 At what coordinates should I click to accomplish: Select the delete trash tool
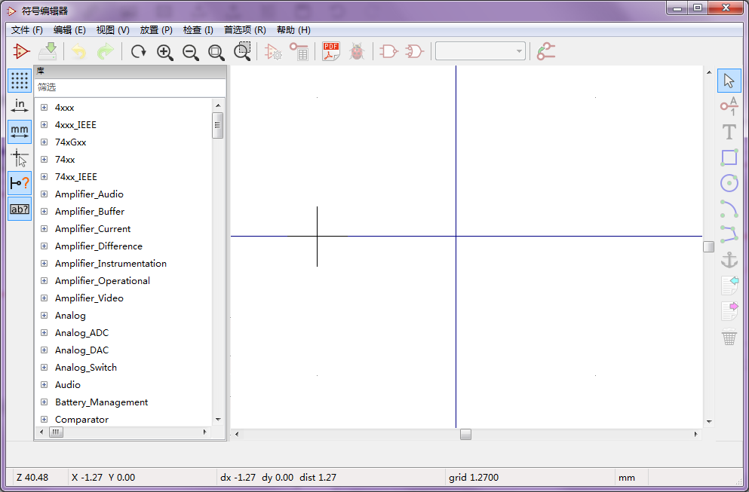tap(729, 338)
